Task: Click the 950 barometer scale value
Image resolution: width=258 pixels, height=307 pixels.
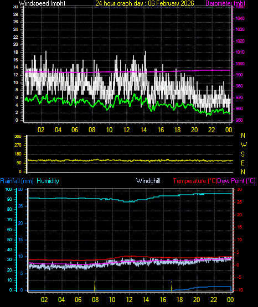Action: pyautogui.click(x=239, y=120)
